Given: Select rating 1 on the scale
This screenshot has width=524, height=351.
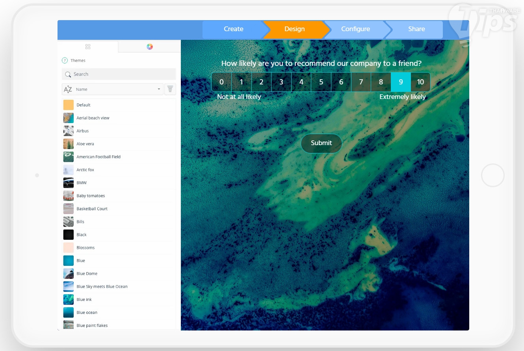Looking at the screenshot, I should tap(242, 82).
